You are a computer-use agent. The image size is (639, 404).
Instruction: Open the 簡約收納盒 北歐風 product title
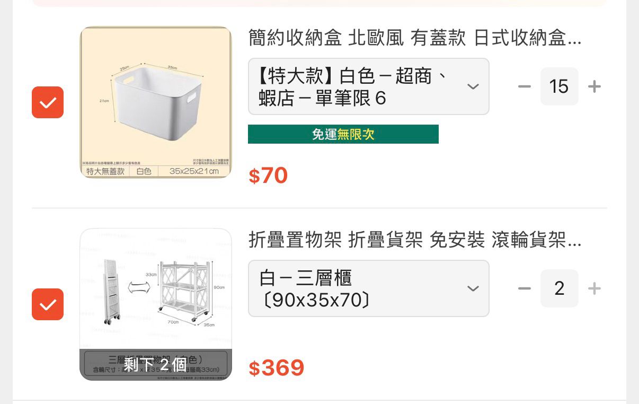pos(414,38)
